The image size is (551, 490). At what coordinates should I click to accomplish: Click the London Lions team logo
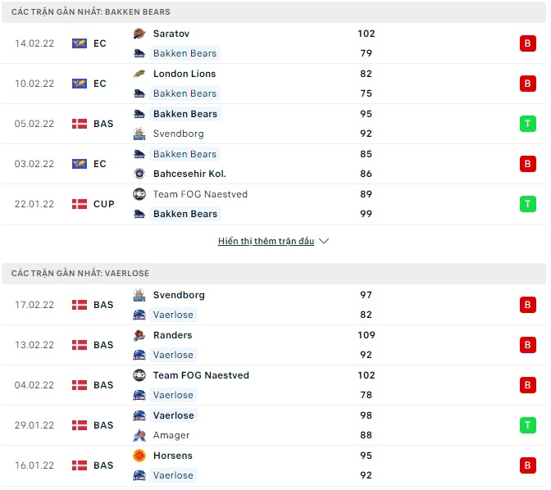click(x=139, y=74)
